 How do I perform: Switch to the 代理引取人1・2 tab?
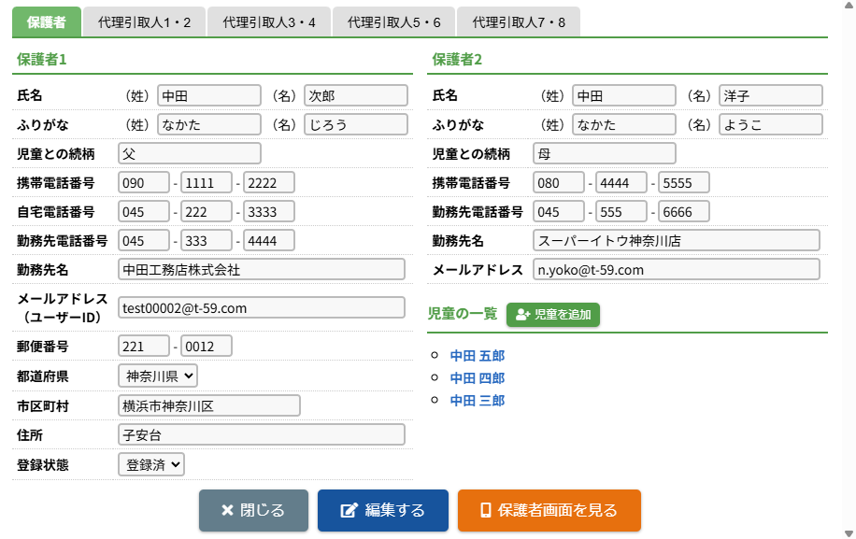tap(144, 22)
